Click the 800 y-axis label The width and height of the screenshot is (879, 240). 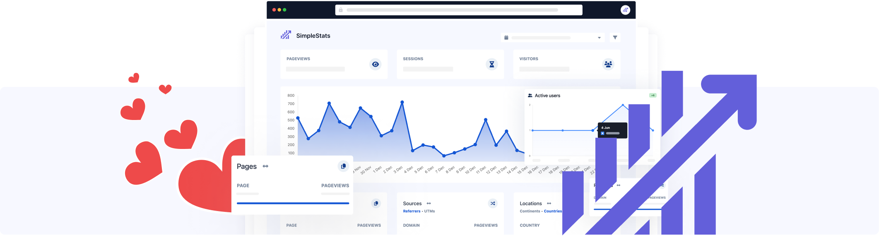291,96
